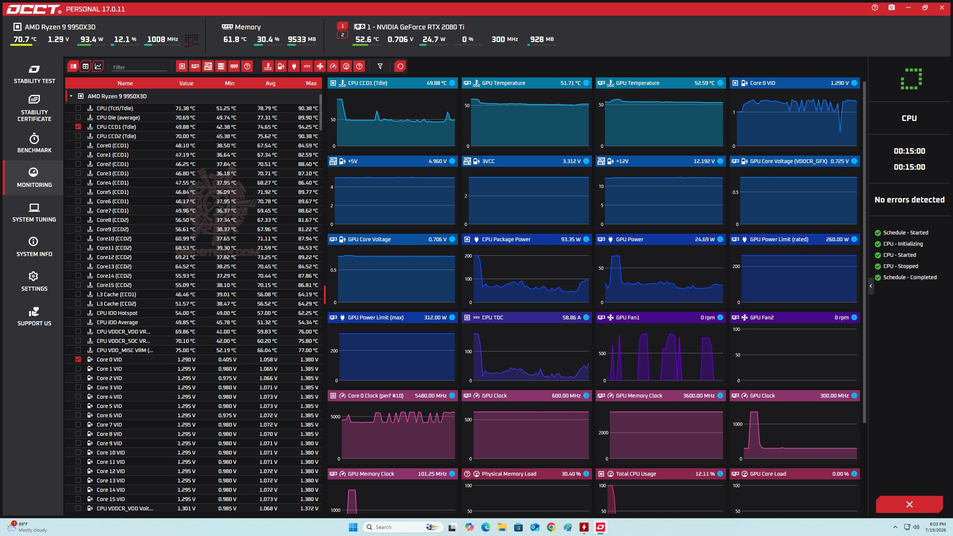Toggle the current sensor type filter
The width and height of the screenshot is (953, 536).
click(x=307, y=66)
